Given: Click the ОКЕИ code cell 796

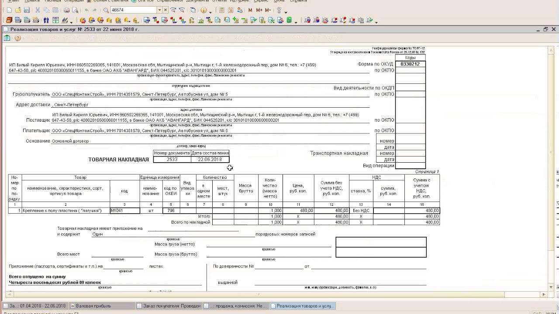Looking at the screenshot, I should [x=171, y=211].
